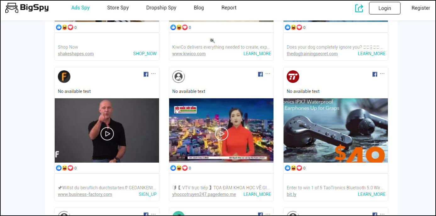Image resolution: width=436 pixels, height=216 pixels.
Task: Switch to Dropship Spy tab
Action: click(x=161, y=8)
